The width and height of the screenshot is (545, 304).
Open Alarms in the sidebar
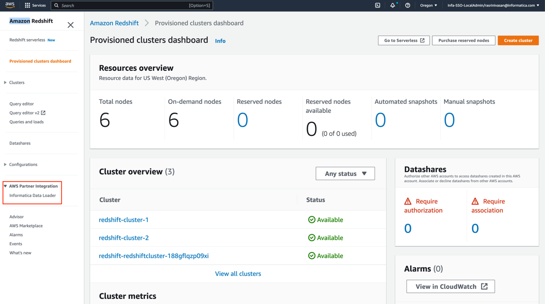tap(16, 234)
